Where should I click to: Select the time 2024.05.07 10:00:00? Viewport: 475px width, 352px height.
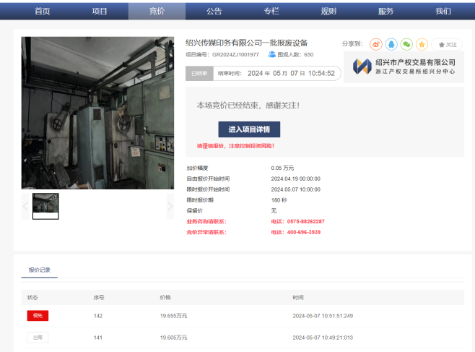click(296, 189)
